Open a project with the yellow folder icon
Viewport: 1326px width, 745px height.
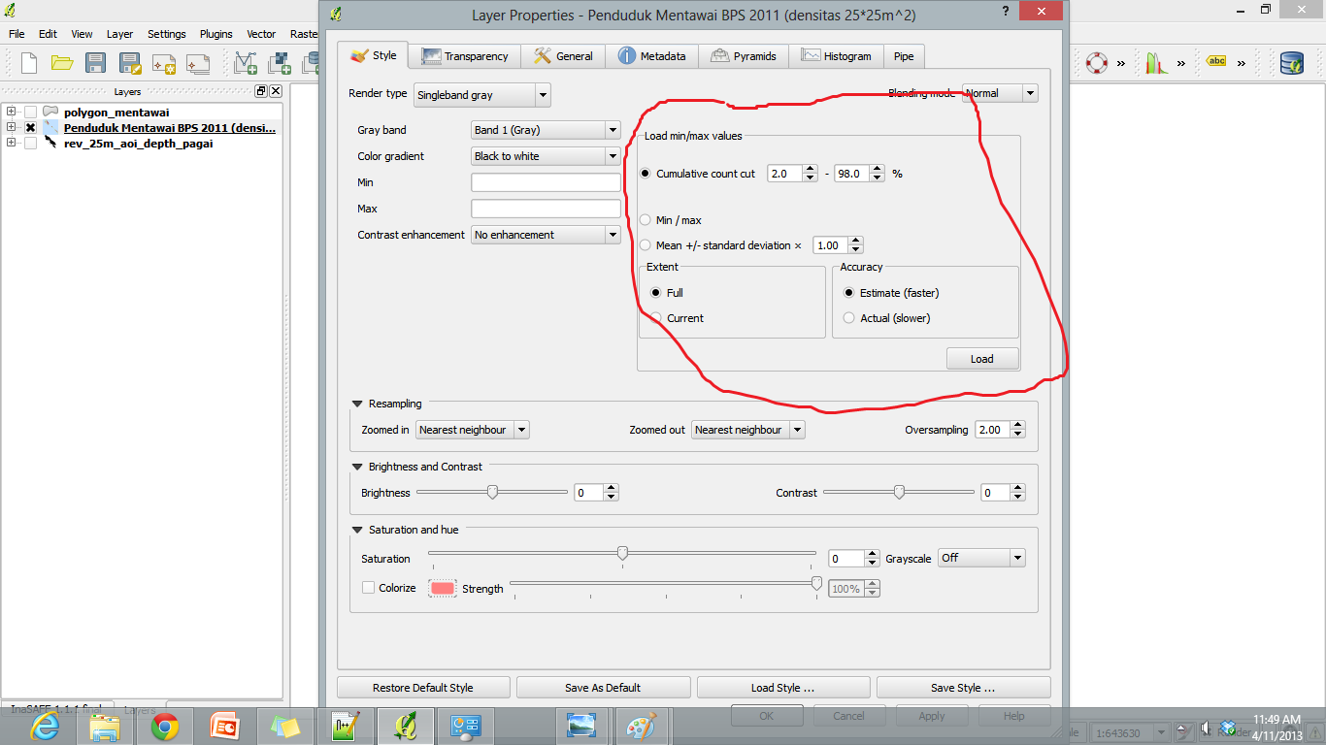[x=62, y=63]
